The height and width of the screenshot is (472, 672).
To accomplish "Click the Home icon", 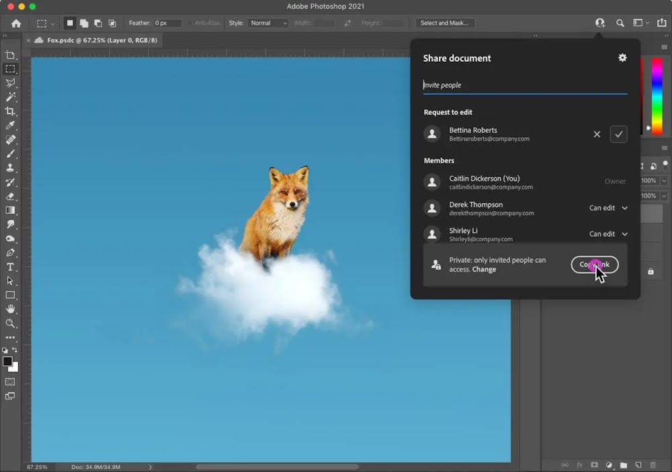I will 16,23.
